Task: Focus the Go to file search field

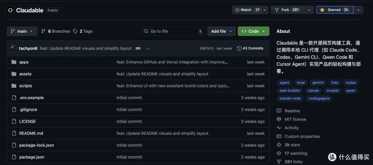Action: point(173,31)
